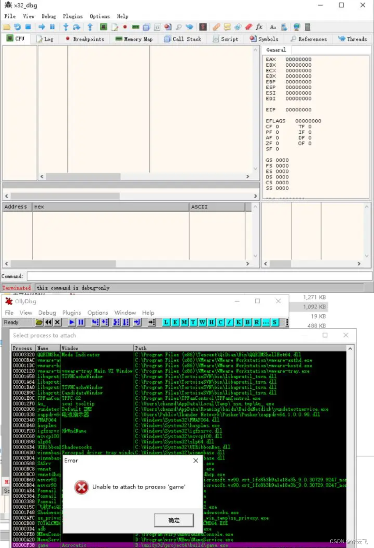Click OllyDbg Step into toolbar icon
374x548 pixels.
pyautogui.click(x=96, y=322)
